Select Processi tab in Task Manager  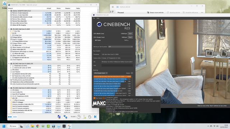(121, 13)
